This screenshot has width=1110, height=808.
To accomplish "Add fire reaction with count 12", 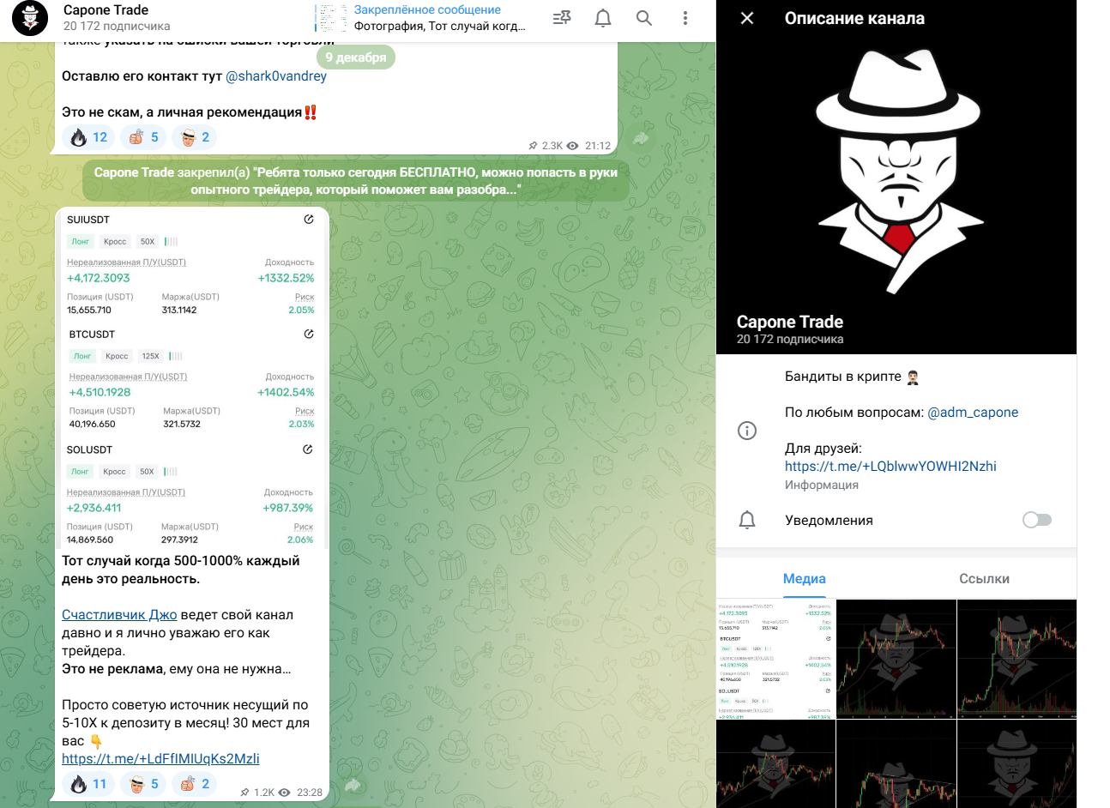I will click(x=88, y=137).
